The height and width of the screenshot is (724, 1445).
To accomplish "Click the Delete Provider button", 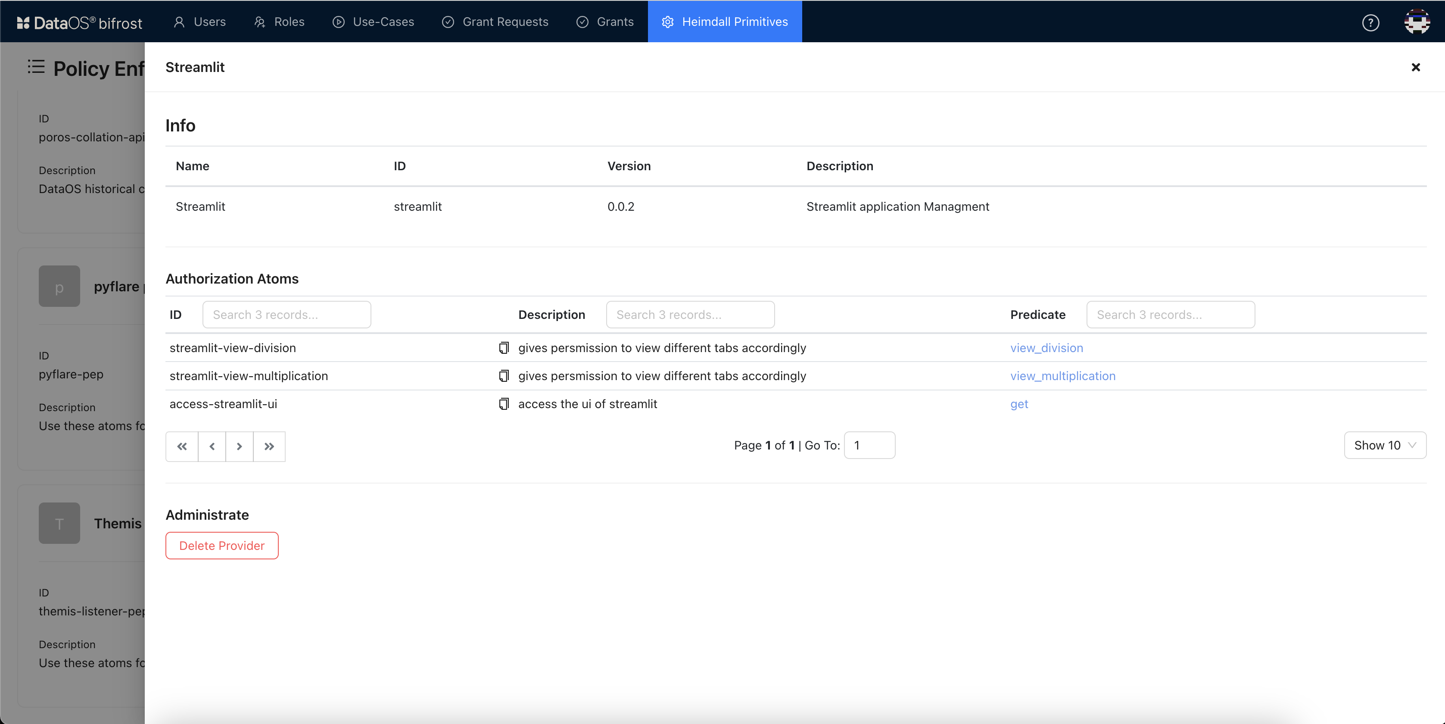I will (x=222, y=546).
